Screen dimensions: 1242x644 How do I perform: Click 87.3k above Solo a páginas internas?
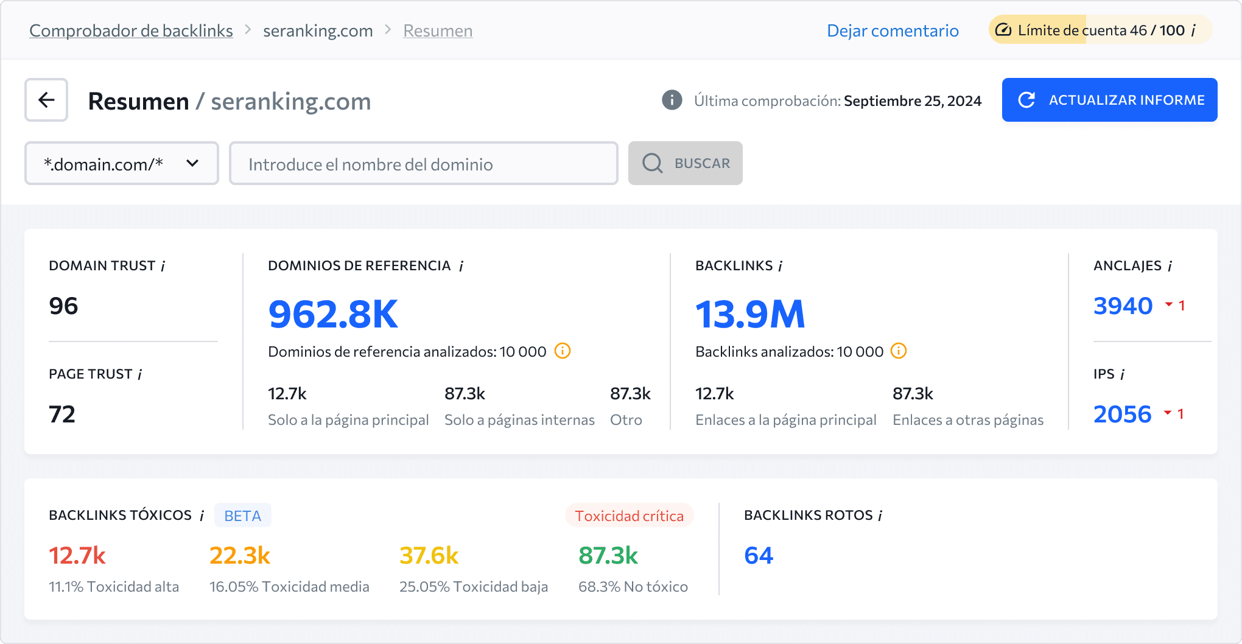coord(465,394)
